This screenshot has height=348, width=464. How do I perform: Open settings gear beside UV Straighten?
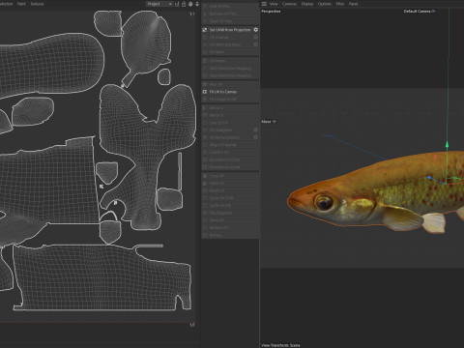(256, 130)
